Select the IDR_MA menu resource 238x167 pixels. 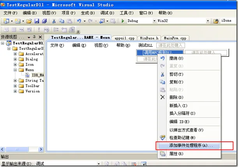(x=38, y=75)
